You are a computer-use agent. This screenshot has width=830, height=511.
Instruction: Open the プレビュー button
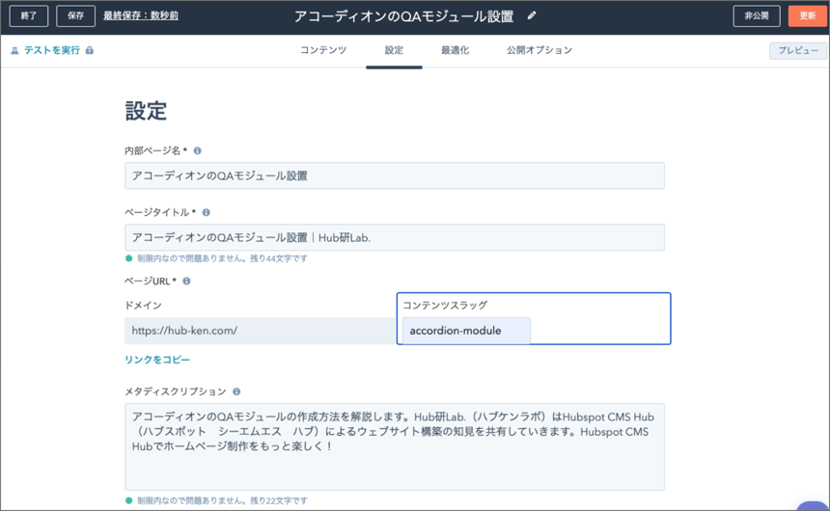pyautogui.click(x=798, y=51)
